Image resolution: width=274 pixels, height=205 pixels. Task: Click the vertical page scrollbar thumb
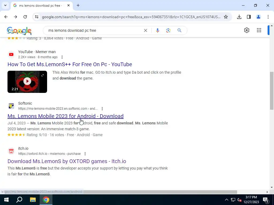(x=272, y=91)
